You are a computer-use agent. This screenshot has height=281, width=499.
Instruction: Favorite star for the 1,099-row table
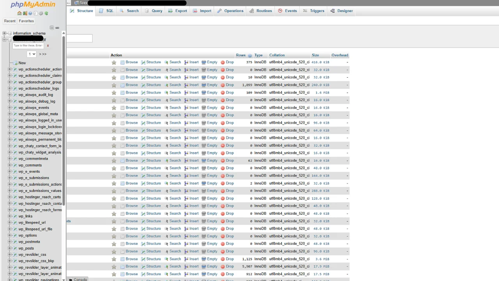tap(114, 85)
